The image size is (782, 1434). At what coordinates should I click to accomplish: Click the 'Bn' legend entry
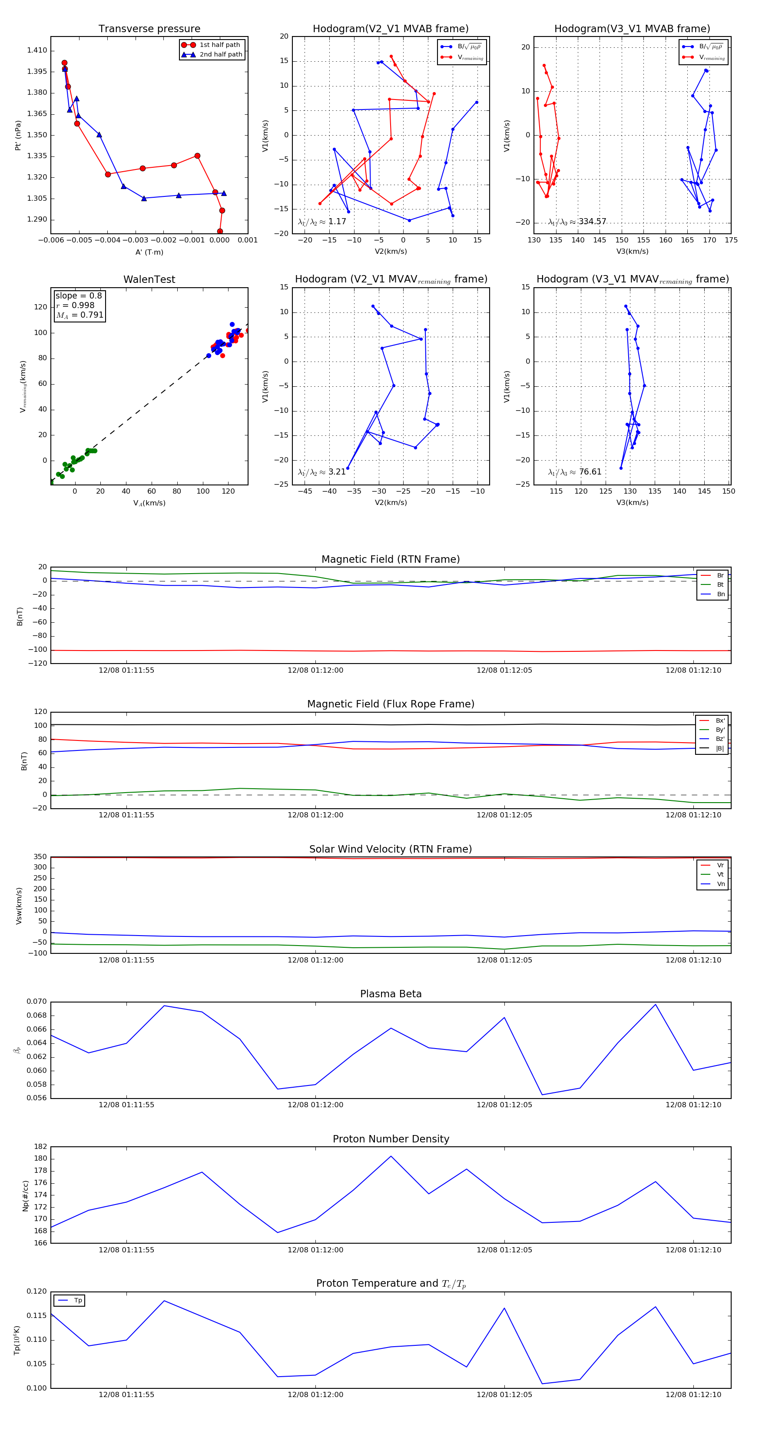coord(712,594)
